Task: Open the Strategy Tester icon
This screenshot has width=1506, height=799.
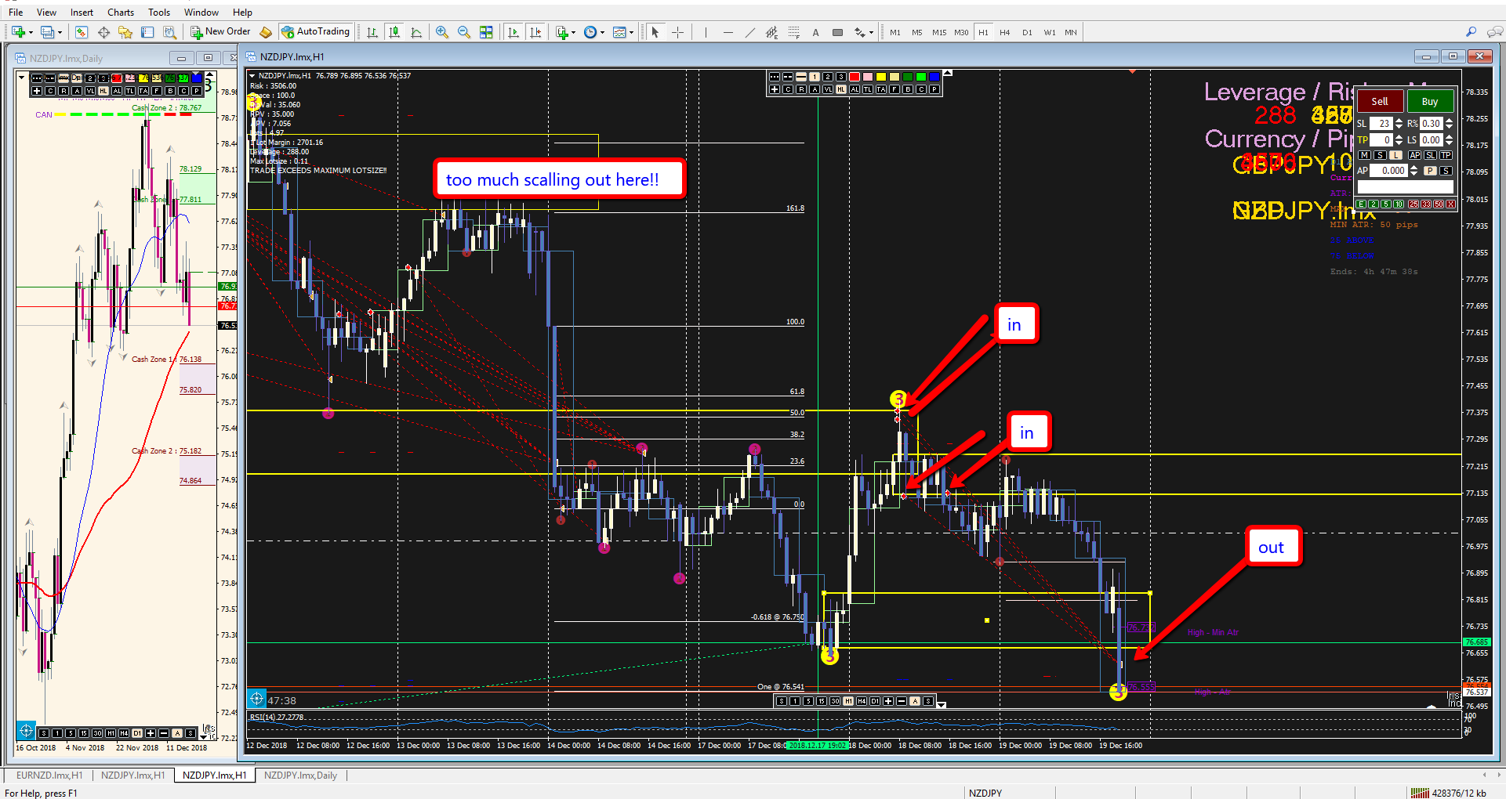Action: point(169,32)
